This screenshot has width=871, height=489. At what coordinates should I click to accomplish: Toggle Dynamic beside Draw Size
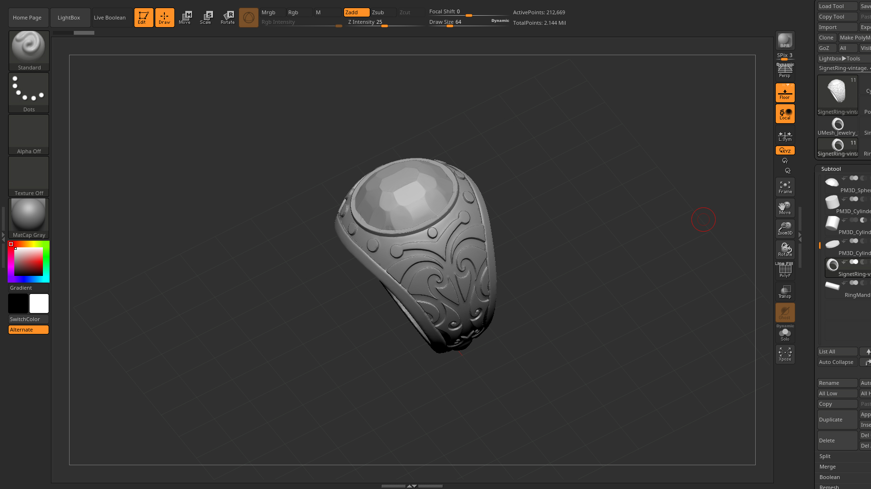click(x=500, y=20)
